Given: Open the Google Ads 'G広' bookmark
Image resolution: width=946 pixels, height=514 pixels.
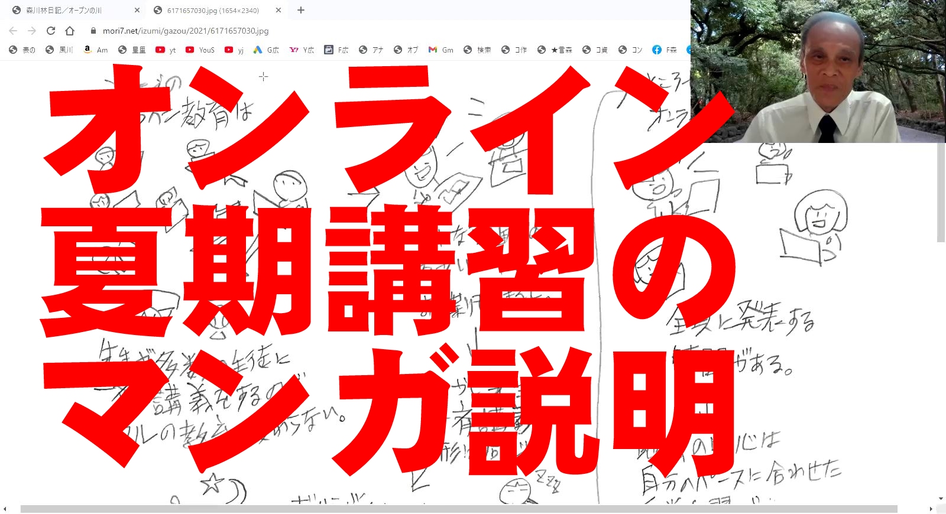Looking at the screenshot, I should click(266, 50).
